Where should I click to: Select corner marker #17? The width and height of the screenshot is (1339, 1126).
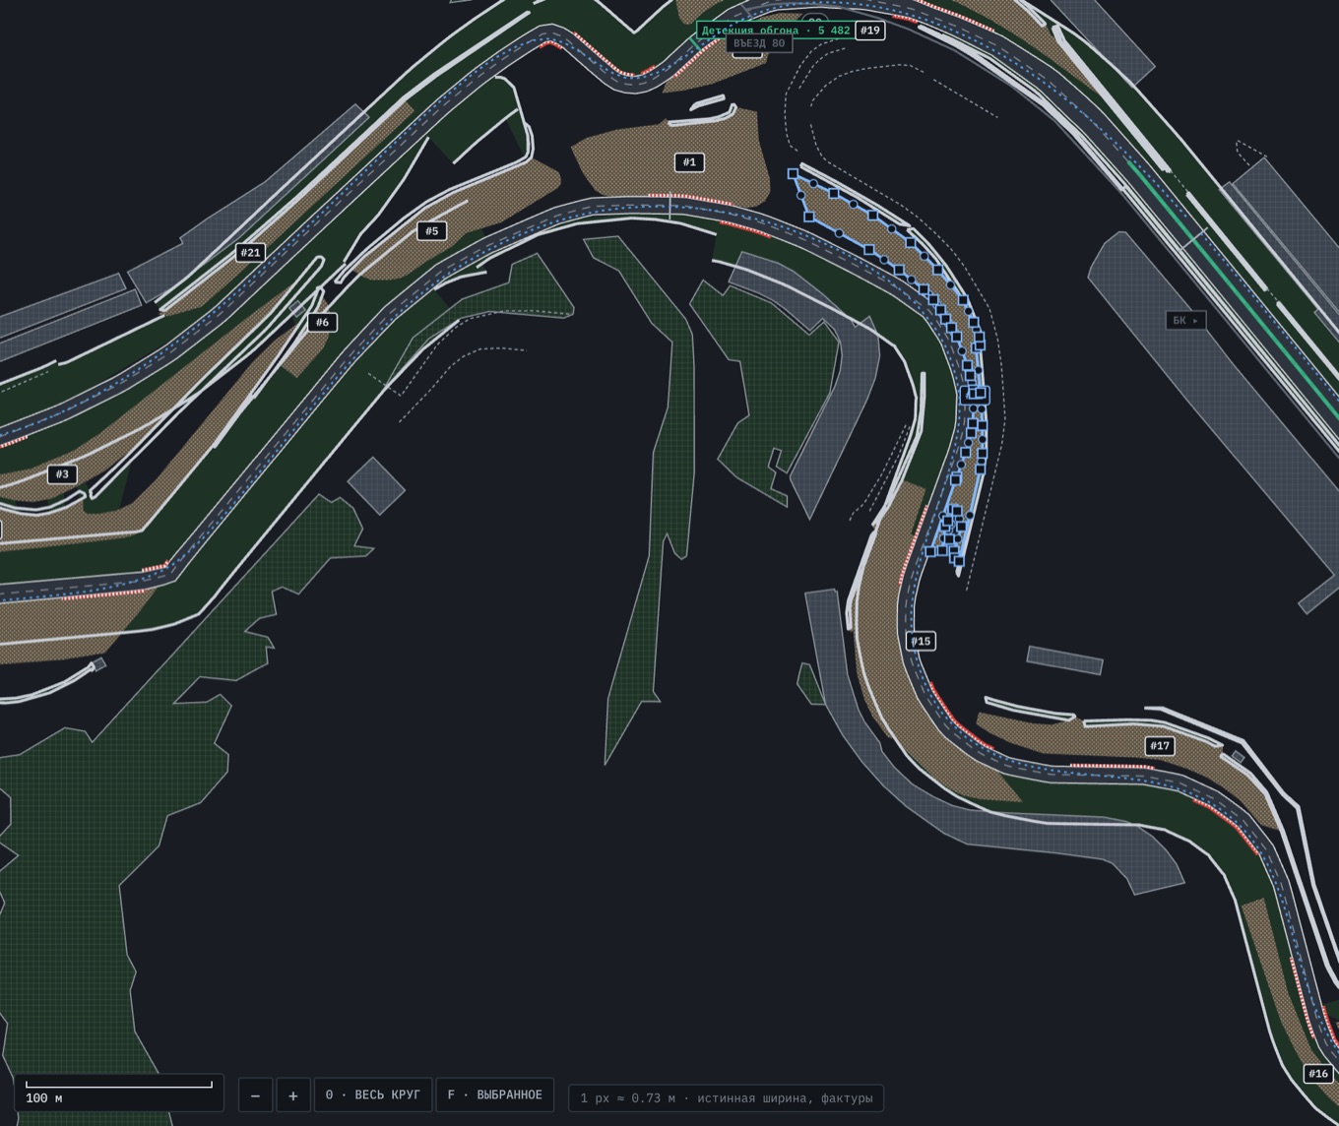1161,746
